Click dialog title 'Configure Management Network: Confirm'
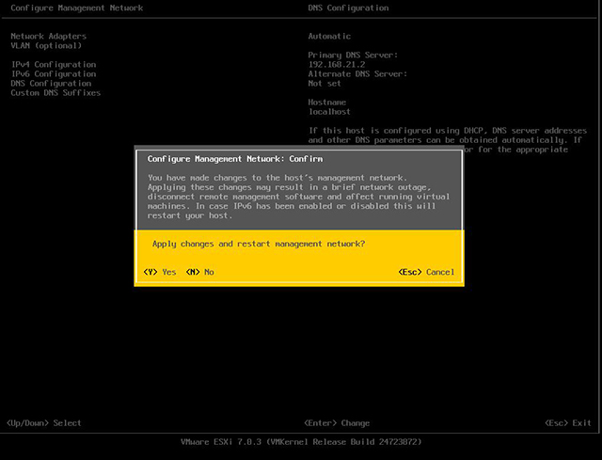The image size is (602, 460). pos(235,159)
